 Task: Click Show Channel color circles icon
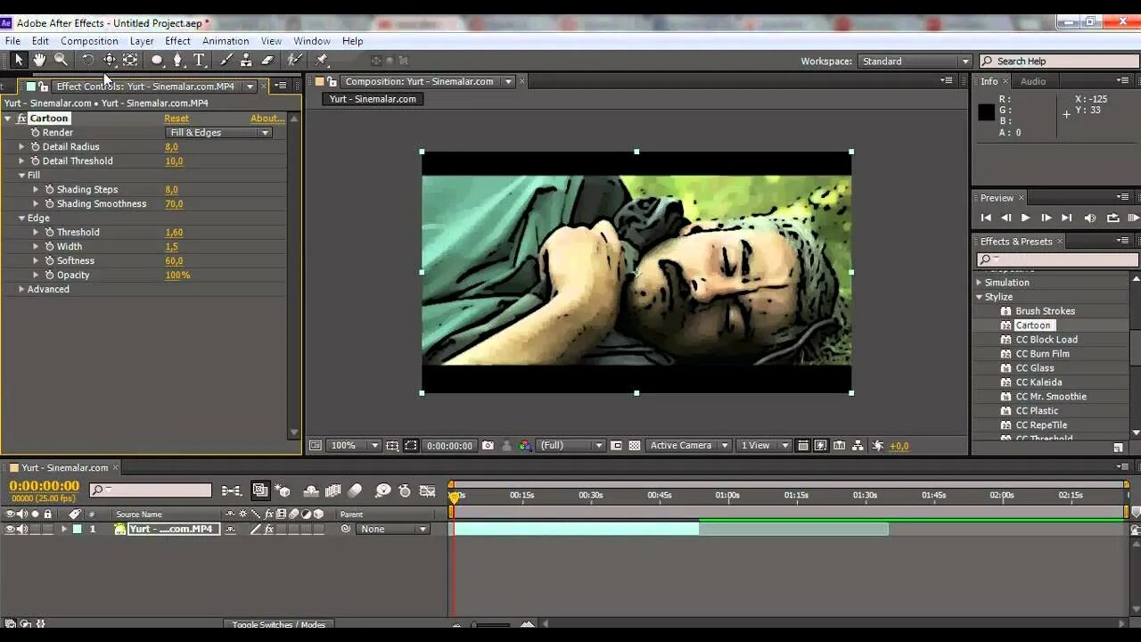525,446
